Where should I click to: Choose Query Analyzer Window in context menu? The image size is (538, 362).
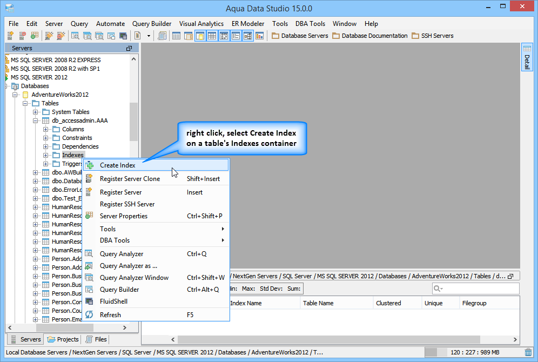coord(156,278)
